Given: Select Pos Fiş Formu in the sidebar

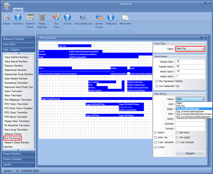Looking at the screenshot, I should pyautogui.click(x=13, y=138).
